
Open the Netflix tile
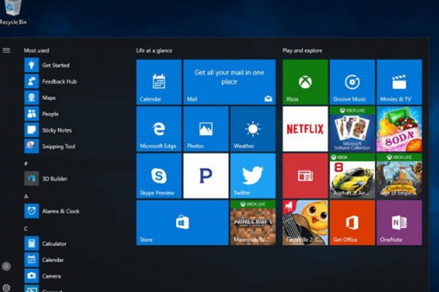[x=305, y=129]
